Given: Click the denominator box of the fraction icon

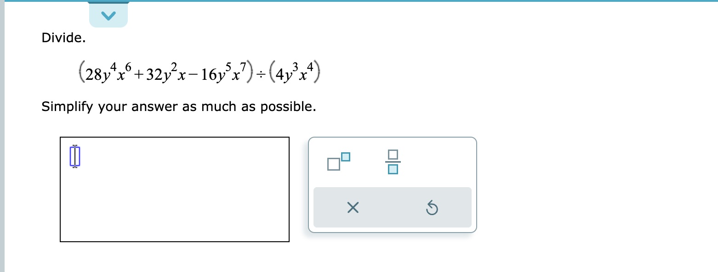Looking at the screenshot, I should tap(393, 169).
